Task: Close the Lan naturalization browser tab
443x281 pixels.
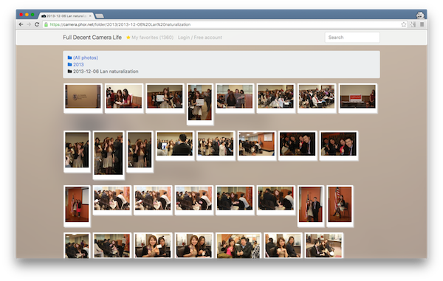Action: (90, 16)
